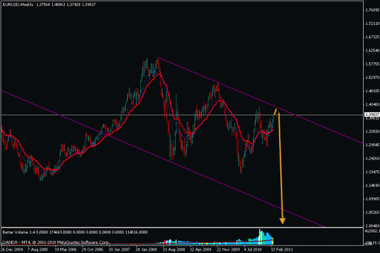Screen dimensions: 380x253
Task: Click the 13 Feb 2011 time axis label
Action: pos(282,250)
